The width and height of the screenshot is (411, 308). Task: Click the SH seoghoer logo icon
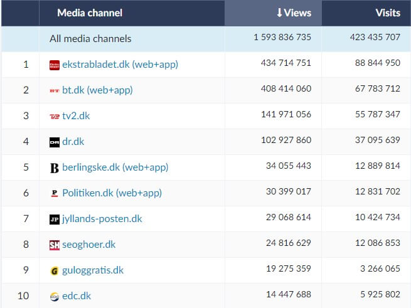click(54, 245)
